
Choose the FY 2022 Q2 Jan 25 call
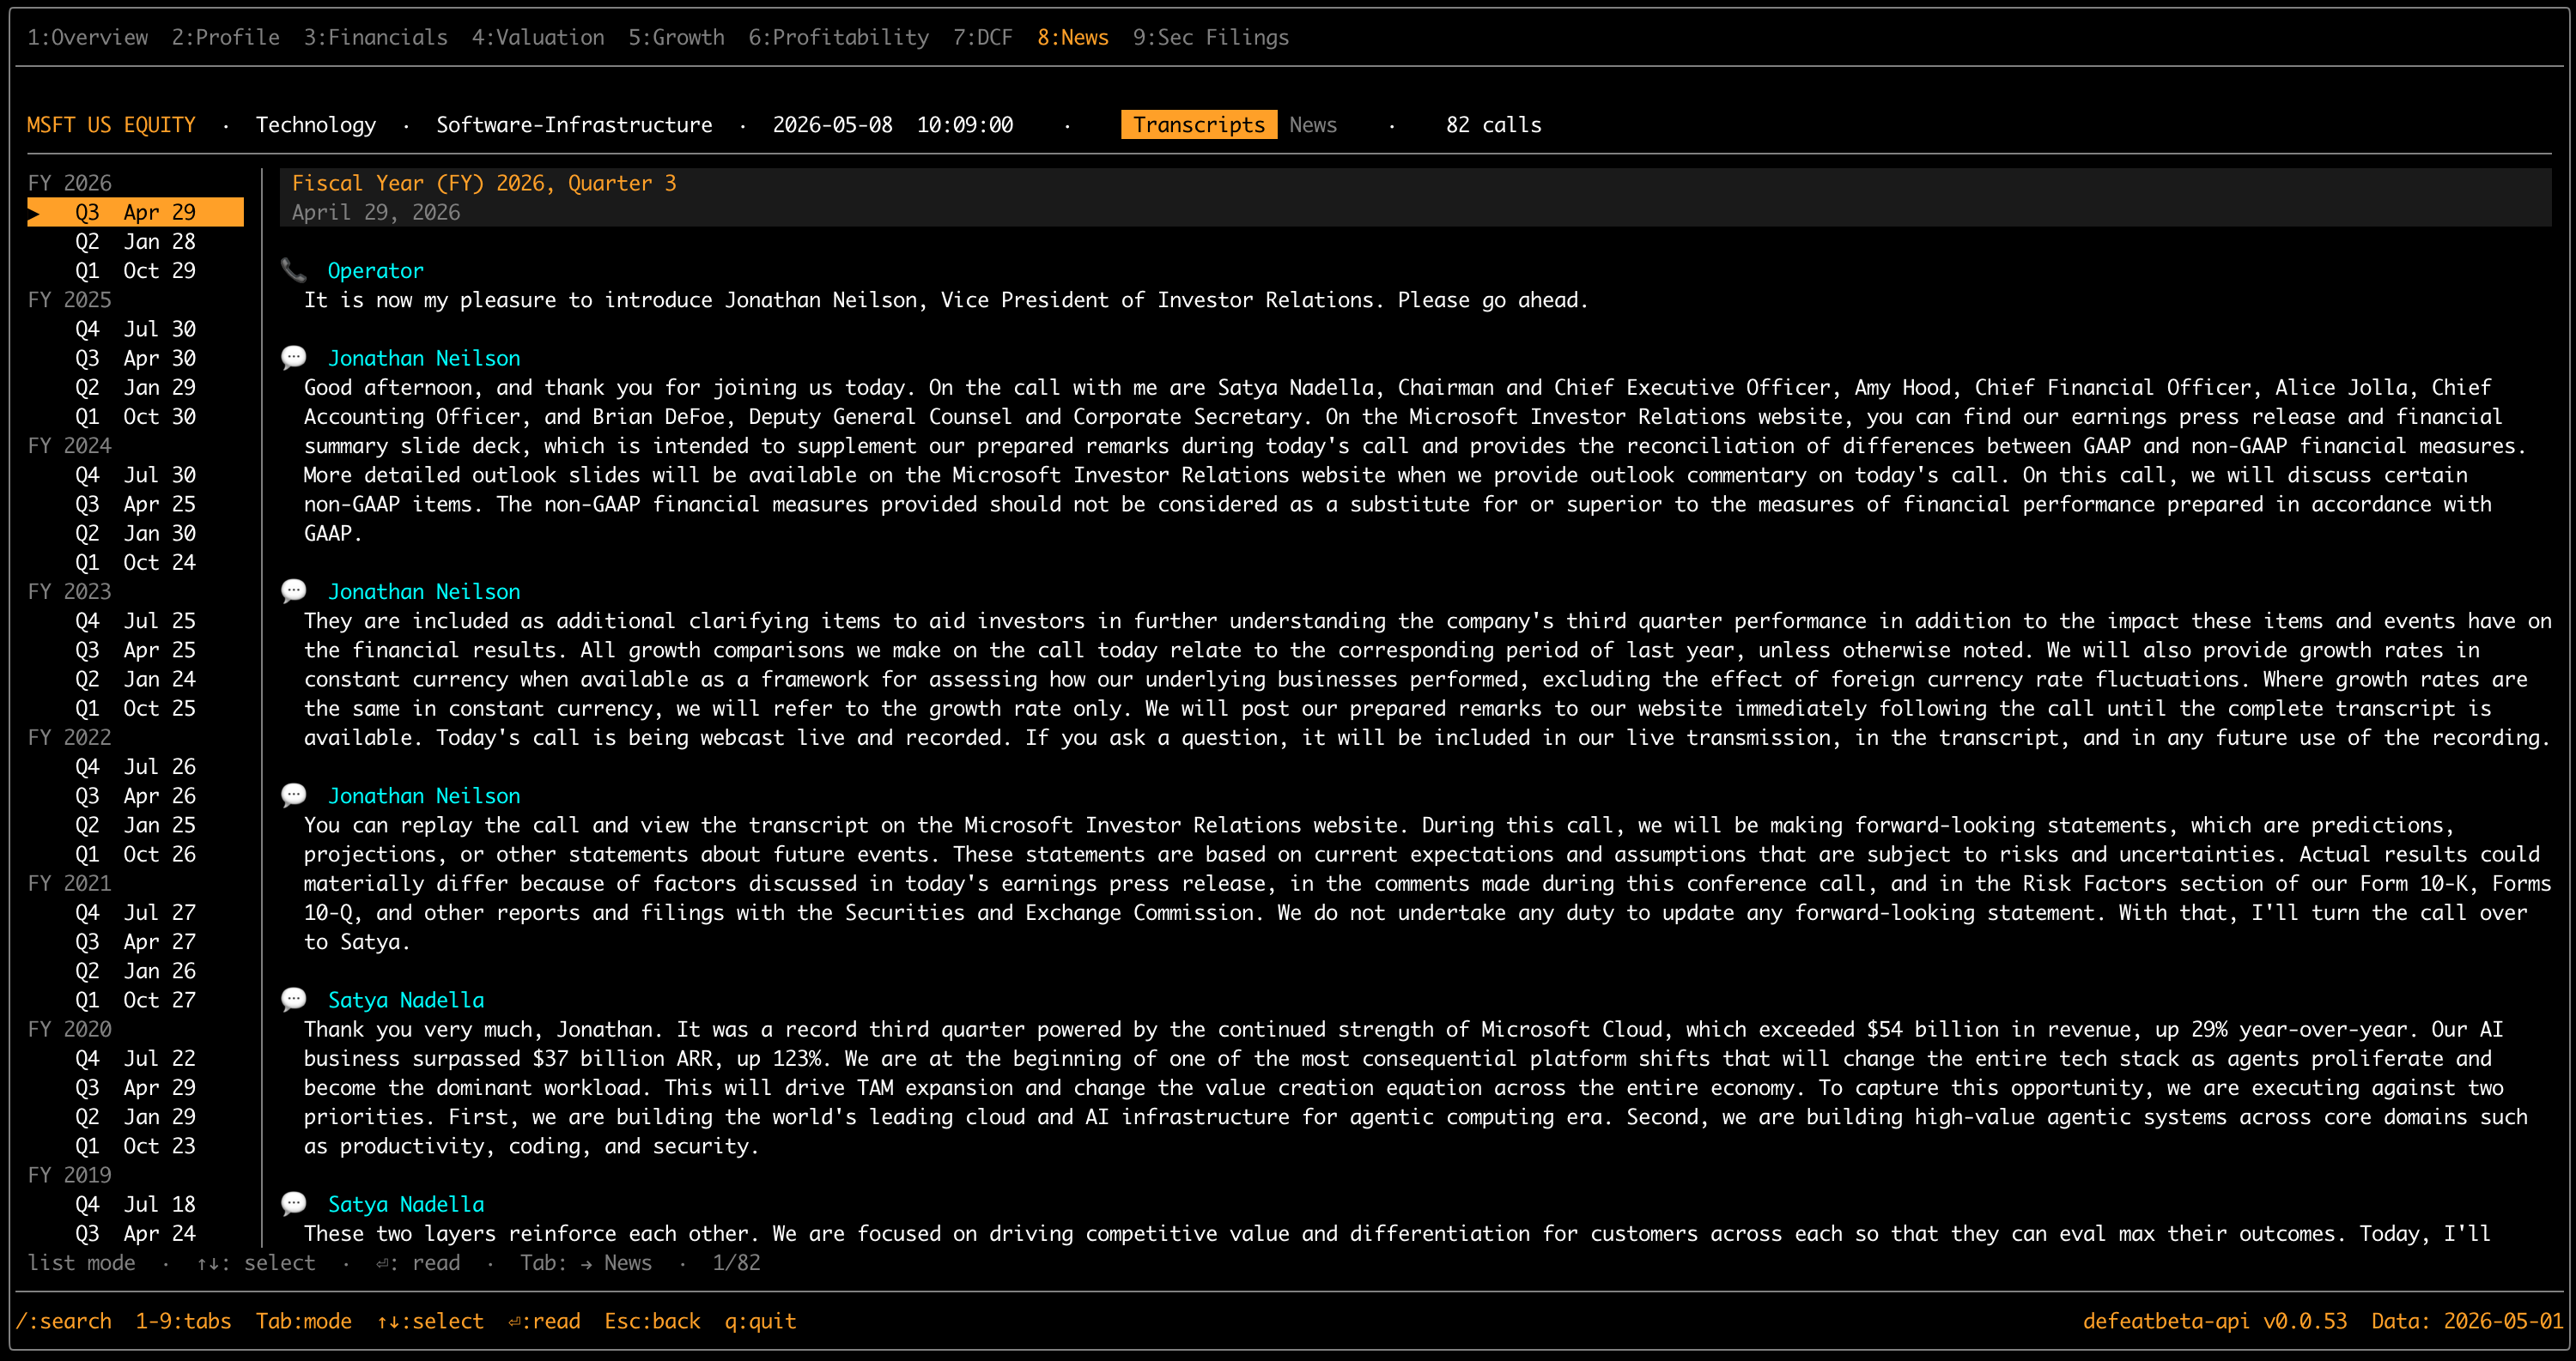click(135, 825)
